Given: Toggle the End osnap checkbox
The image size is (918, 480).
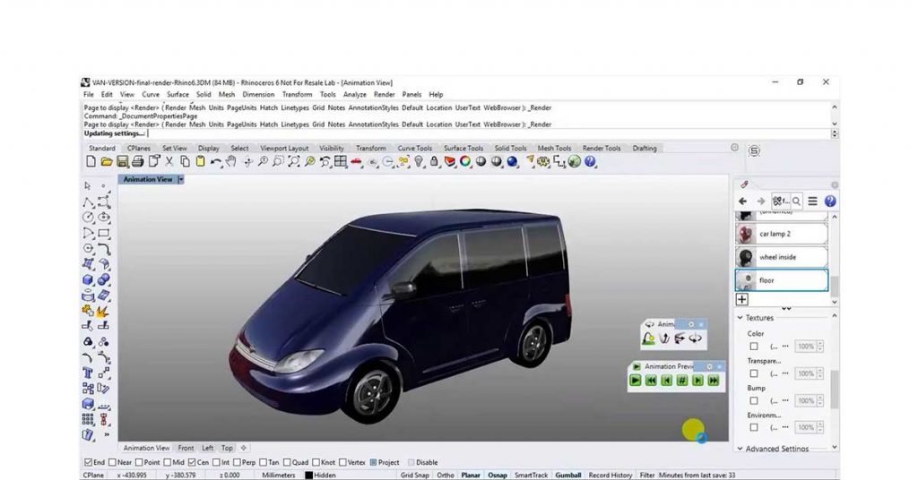Looking at the screenshot, I should coord(89,462).
